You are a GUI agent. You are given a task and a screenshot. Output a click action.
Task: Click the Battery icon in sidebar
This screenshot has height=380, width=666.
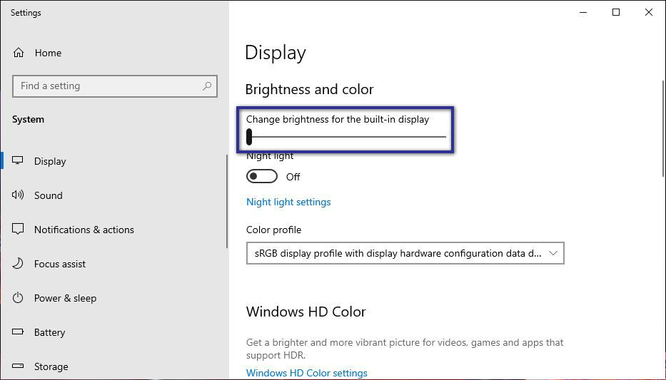coord(19,332)
